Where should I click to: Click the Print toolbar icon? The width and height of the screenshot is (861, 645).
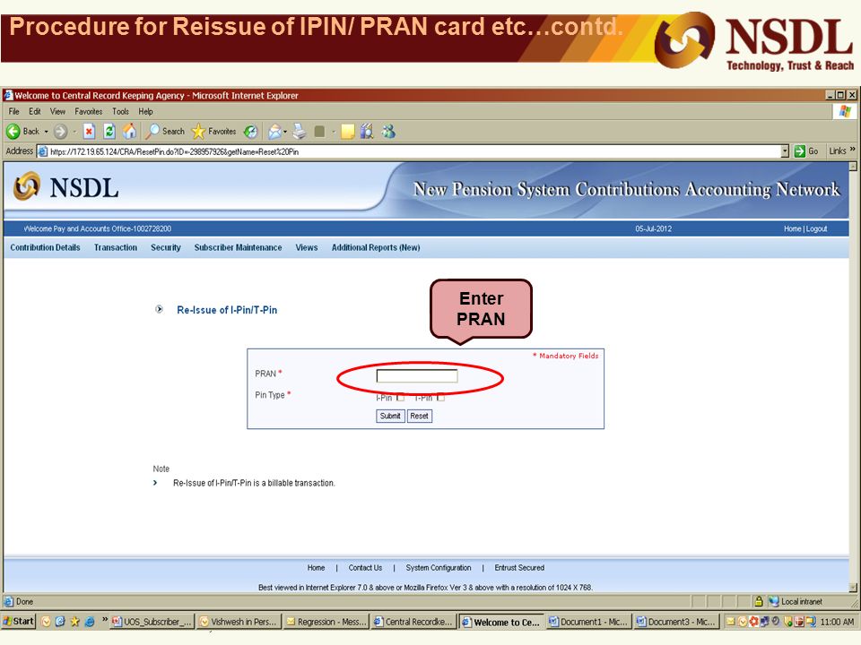tap(300, 131)
